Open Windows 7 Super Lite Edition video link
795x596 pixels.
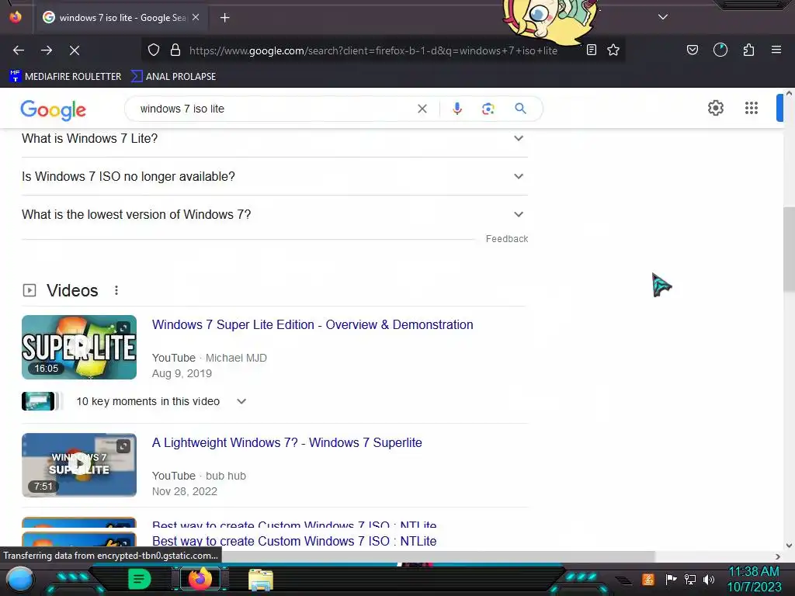click(x=312, y=325)
